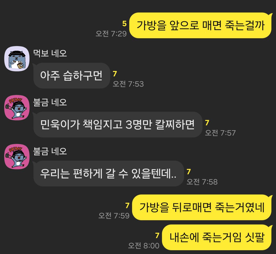Tap timestamp 오전 7:59
Image resolution: width=276 pixels, height=254 pixels.
(x=114, y=216)
